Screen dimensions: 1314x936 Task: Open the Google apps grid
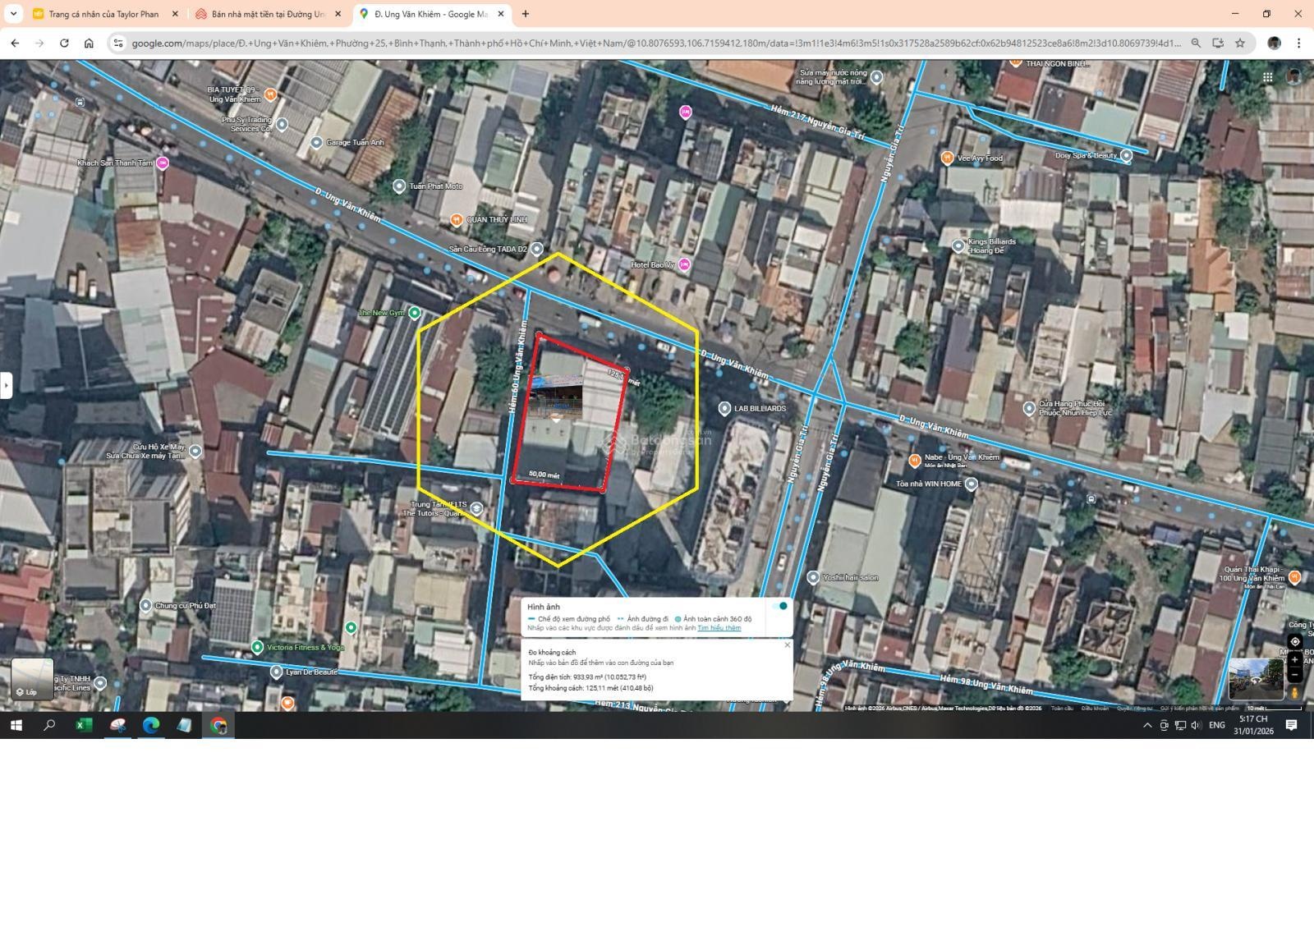tap(1268, 77)
